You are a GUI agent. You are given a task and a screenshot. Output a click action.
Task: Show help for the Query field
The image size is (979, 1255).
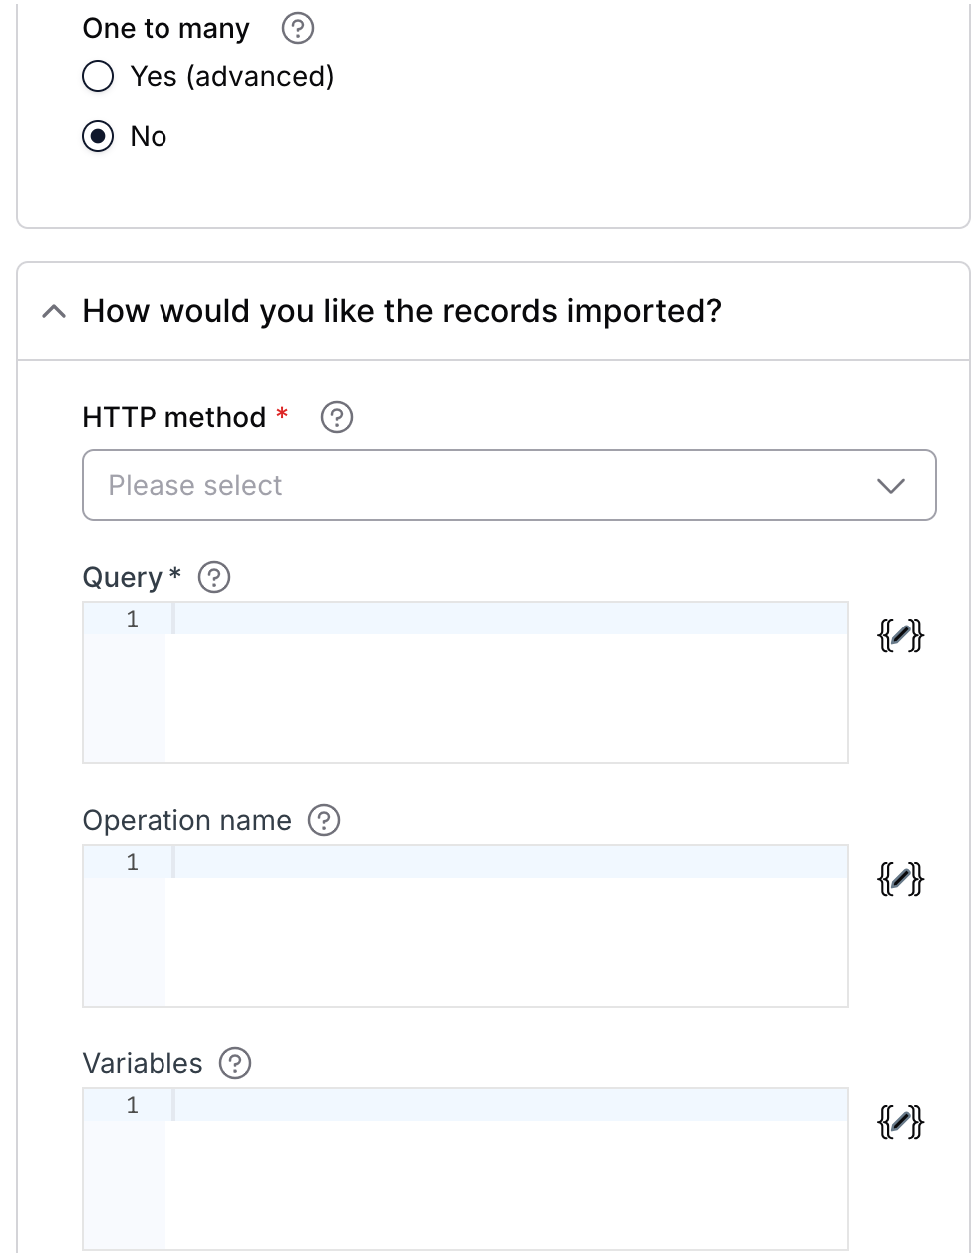pos(214,577)
